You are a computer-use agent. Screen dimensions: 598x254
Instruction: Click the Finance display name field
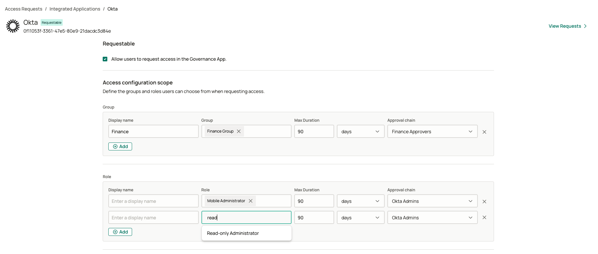coord(154,131)
